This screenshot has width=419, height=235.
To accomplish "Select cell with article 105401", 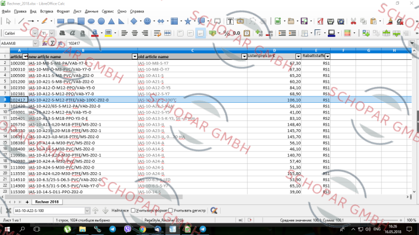I will click(x=19, y=119).
